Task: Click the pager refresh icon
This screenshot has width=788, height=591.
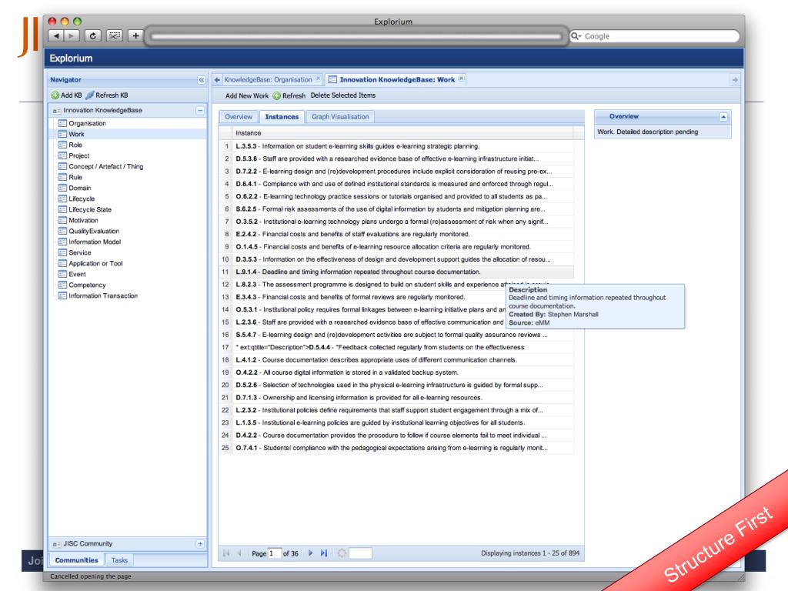Action: click(342, 553)
